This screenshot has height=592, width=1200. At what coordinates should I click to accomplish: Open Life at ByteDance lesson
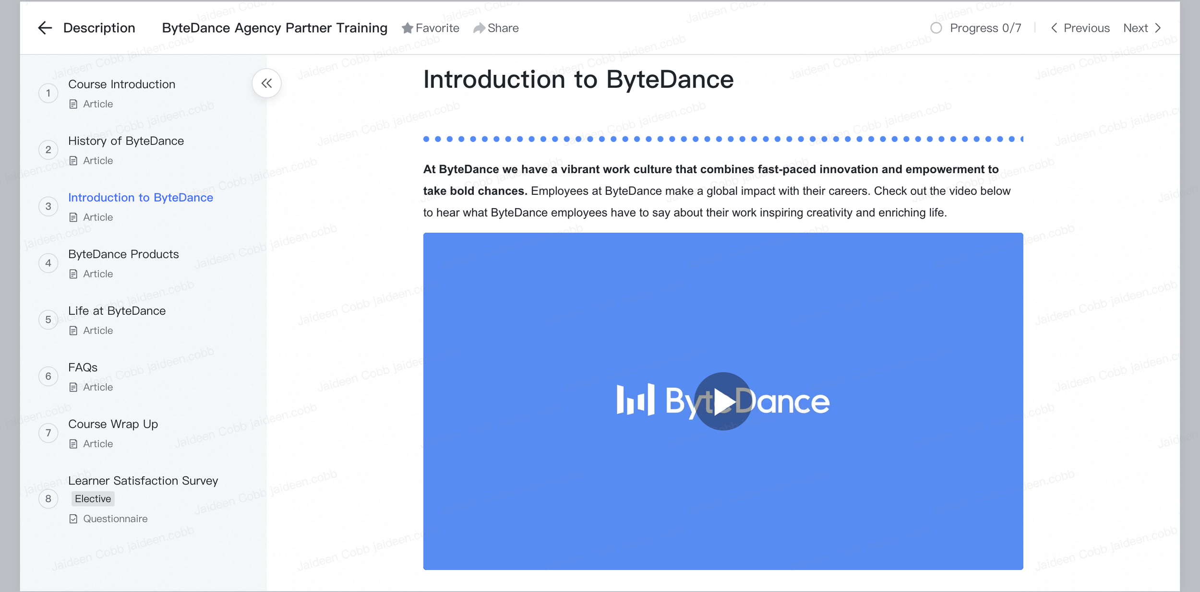coord(117,311)
